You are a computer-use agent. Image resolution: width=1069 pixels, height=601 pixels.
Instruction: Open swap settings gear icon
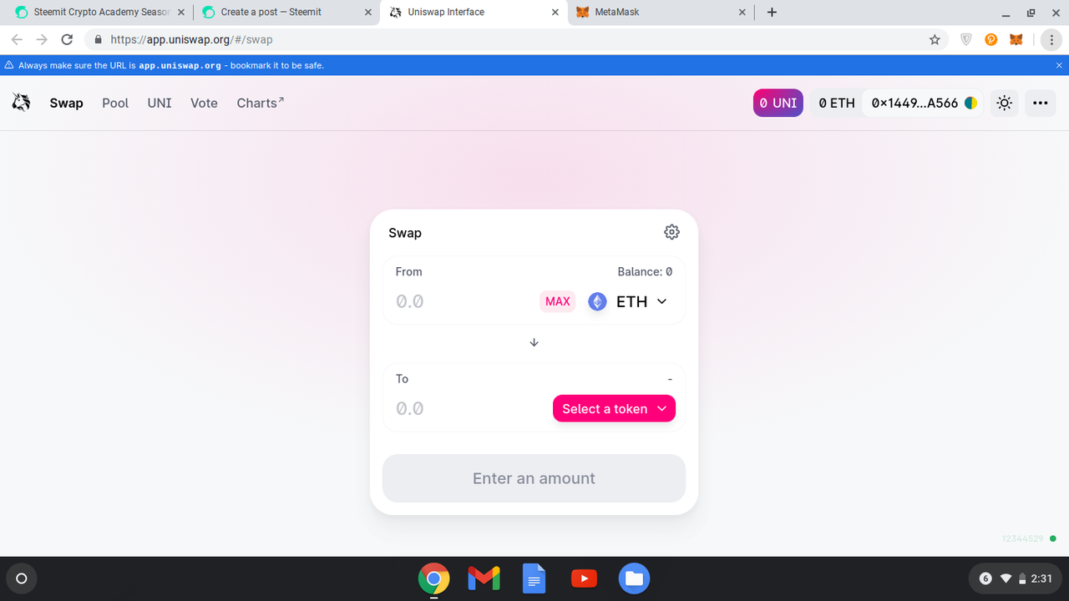tap(671, 232)
